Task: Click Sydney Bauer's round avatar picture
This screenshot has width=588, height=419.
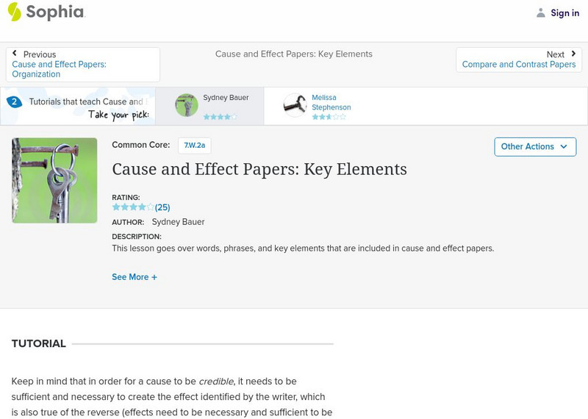Action: pos(187,105)
